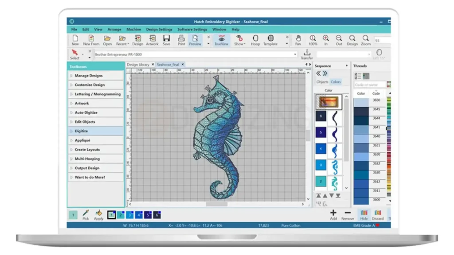
Task: Close the Seahorse_final tab
Action: pyautogui.click(x=183, y=65)
